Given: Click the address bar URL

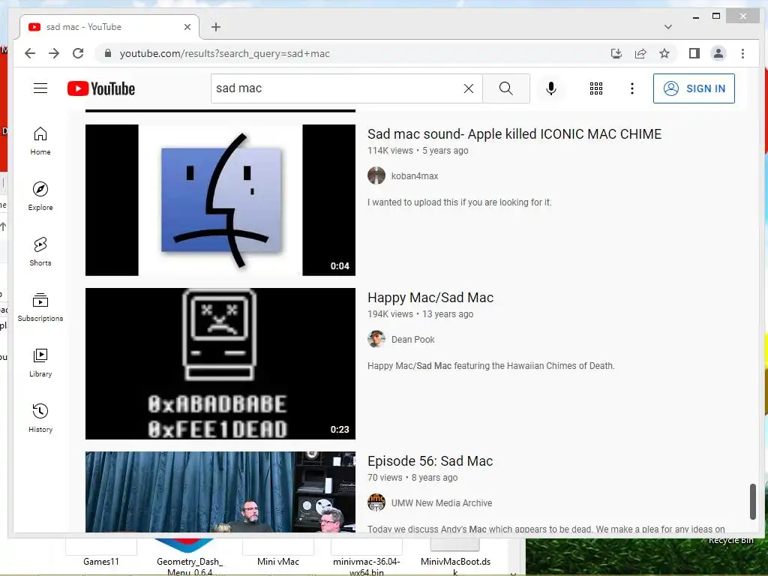Looking at the screenshot, I should coord(225,53).
